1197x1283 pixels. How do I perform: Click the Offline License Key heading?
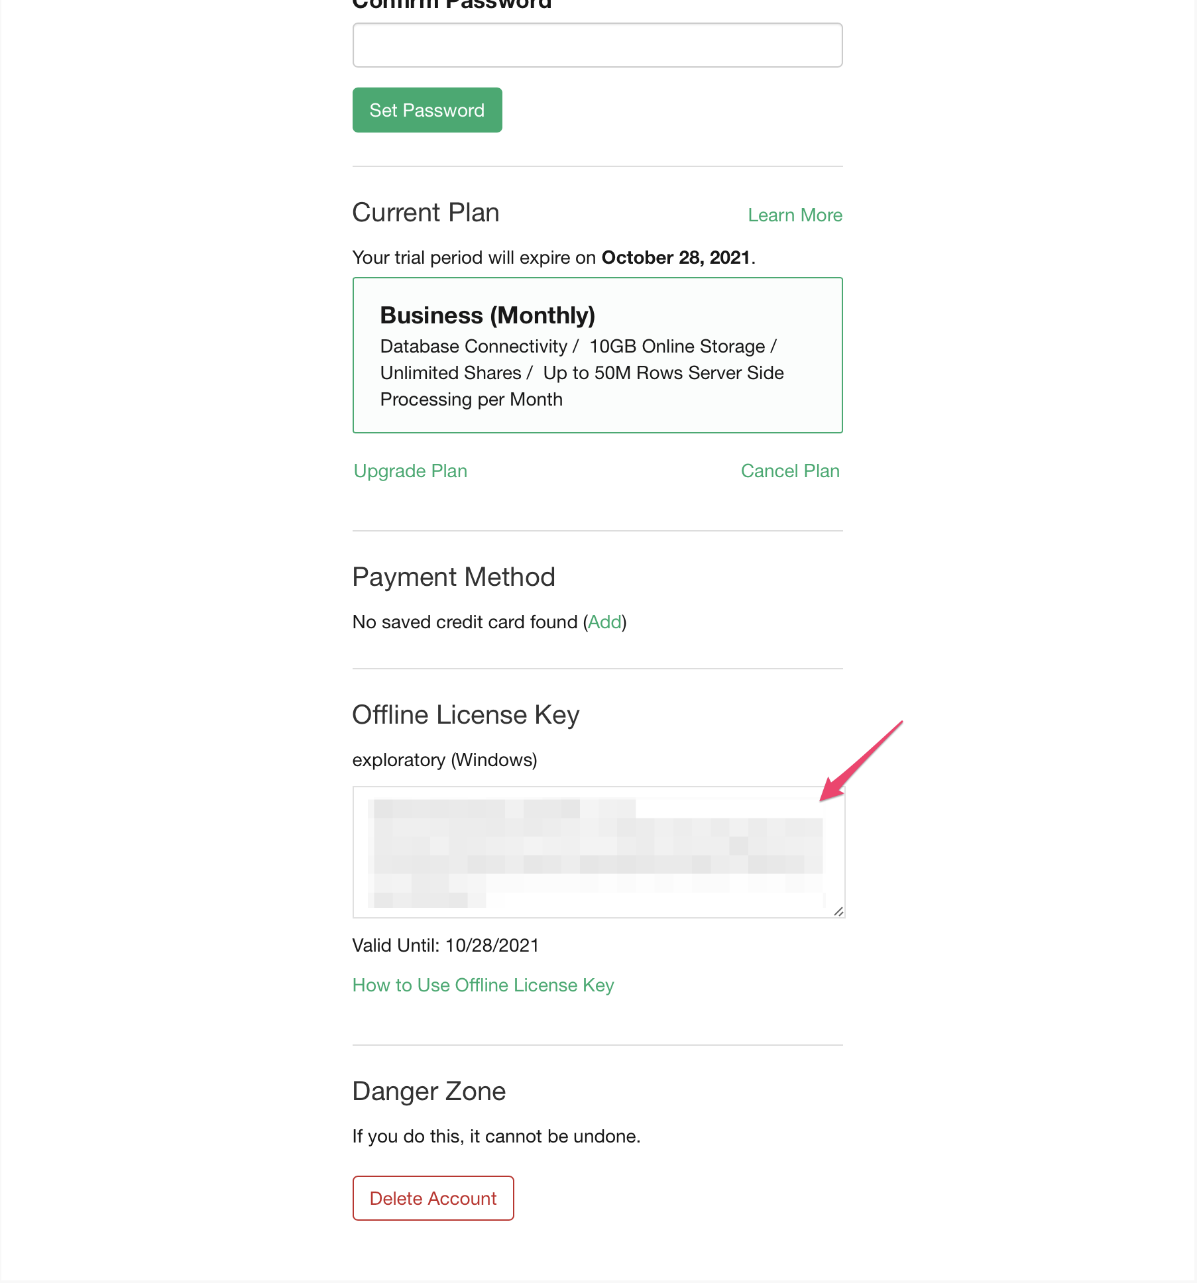[x=465, y=715]
